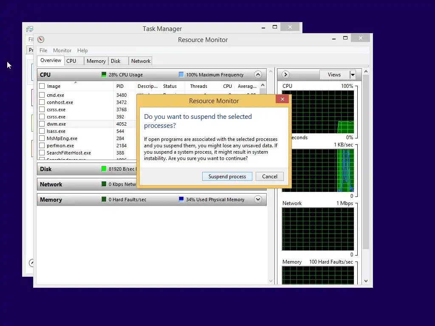435x326 pixels.
Task: Confirm with the Suspend process button
Action: click(x=227, y=177)
